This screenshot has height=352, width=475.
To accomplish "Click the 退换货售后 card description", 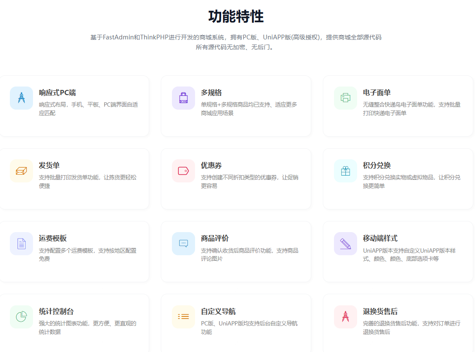I will (x=412, y=328).
